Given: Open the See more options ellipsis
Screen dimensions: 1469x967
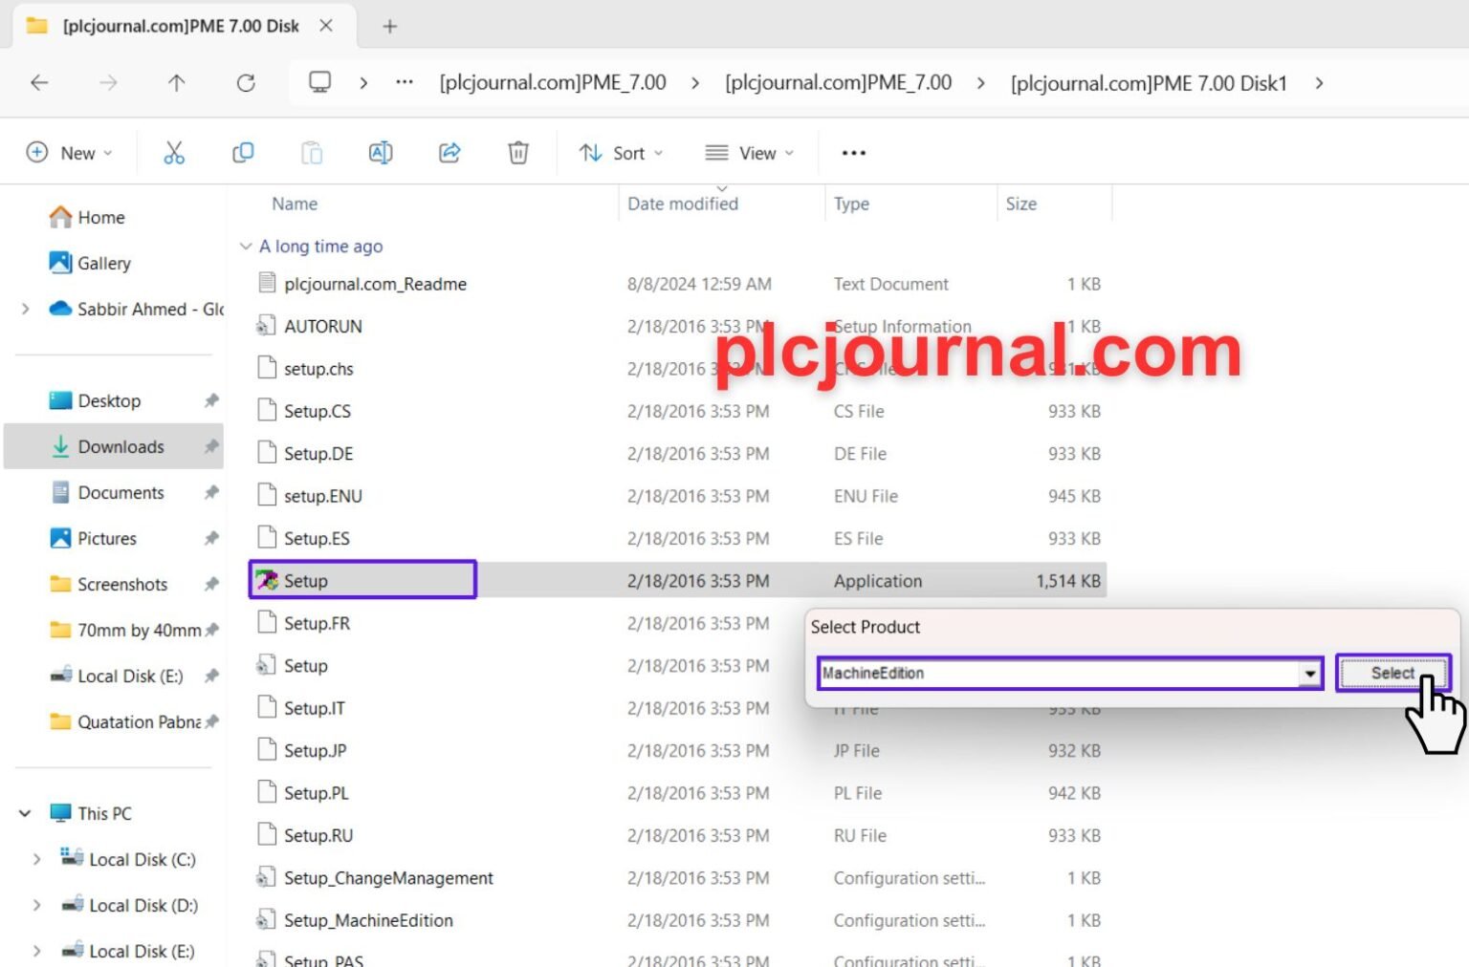Looking at the screenshot, I should coord(853,153).
